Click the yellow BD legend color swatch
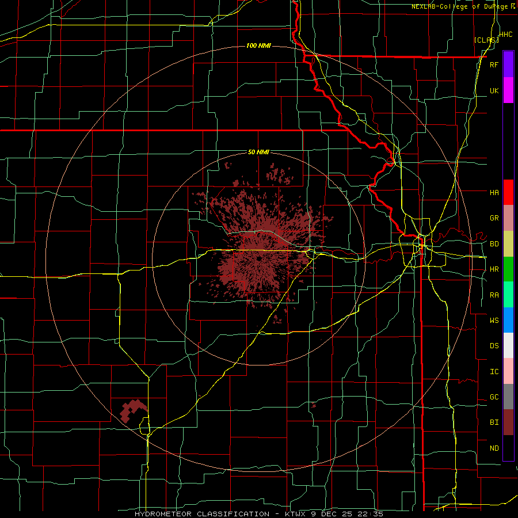Screen dimensions: 518x518 508,244
